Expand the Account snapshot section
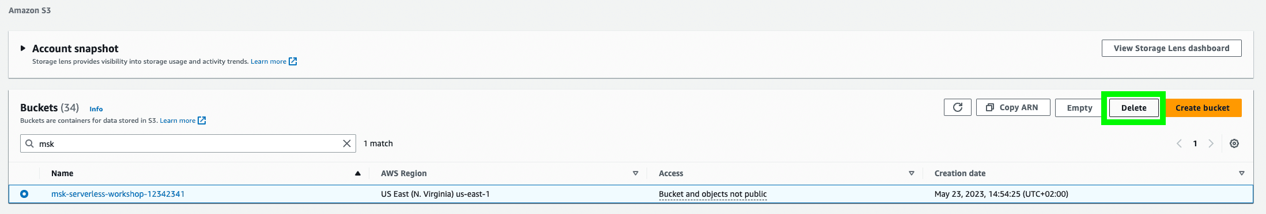 [23, 48]
